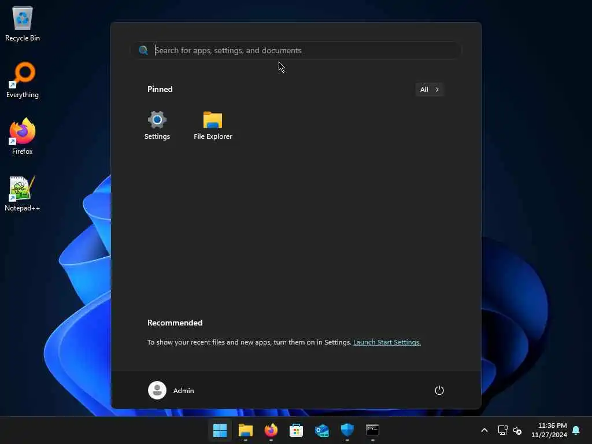Open the power options button

439,390
